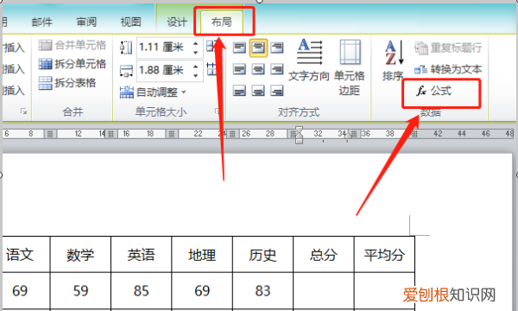Align cell text top right

click(277, 48)
